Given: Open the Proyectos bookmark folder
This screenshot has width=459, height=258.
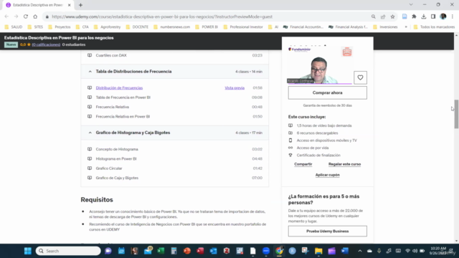Looking at the screenshot, I should (x=60, y=27).
